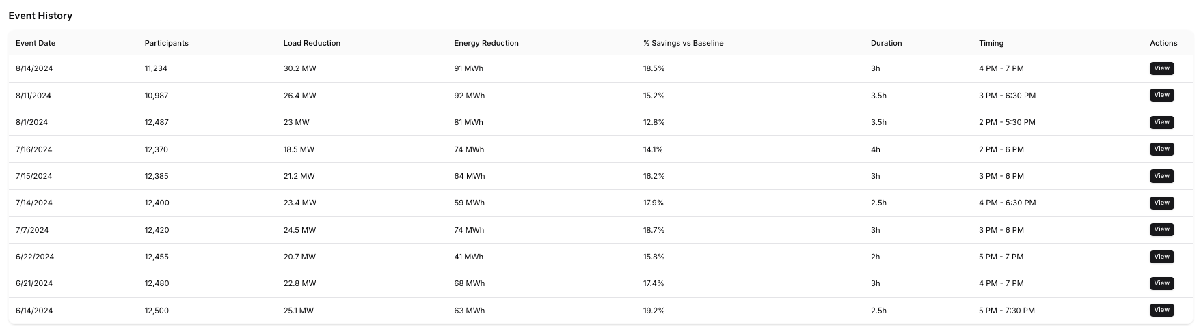This screenshot has width=1199, height=331.
Task: View details of 8/1/2024 event
Action: 1161,122
